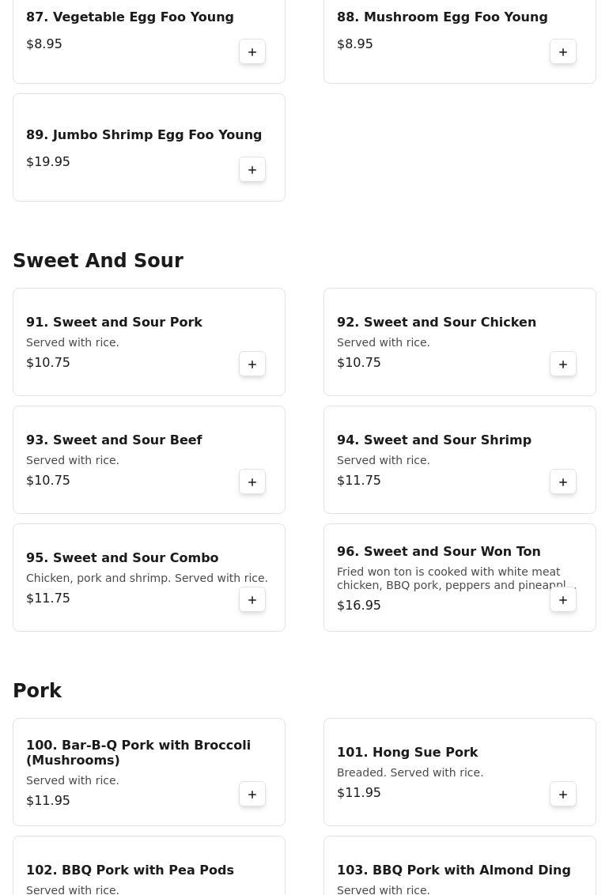Screen dimensions: 609x895
Task: Select the 103. BBQ Pork with Almond Ding card
Action: coord(460,866)
